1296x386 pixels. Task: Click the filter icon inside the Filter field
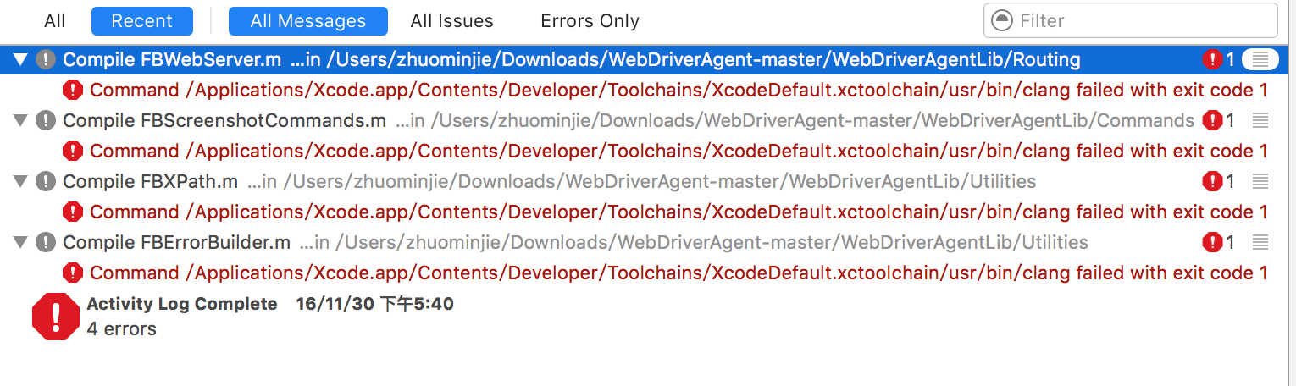tap(1001, 20)
